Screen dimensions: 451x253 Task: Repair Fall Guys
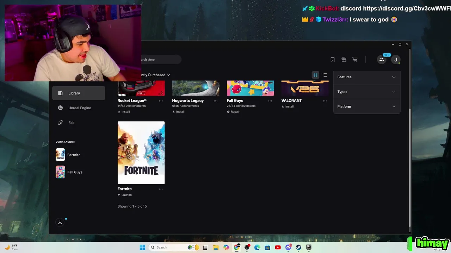coord(233,112)
